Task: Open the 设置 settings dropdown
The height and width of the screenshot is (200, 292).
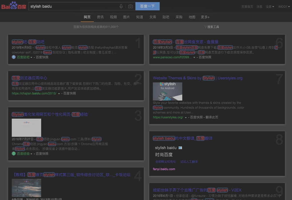Action: point(269,6)
